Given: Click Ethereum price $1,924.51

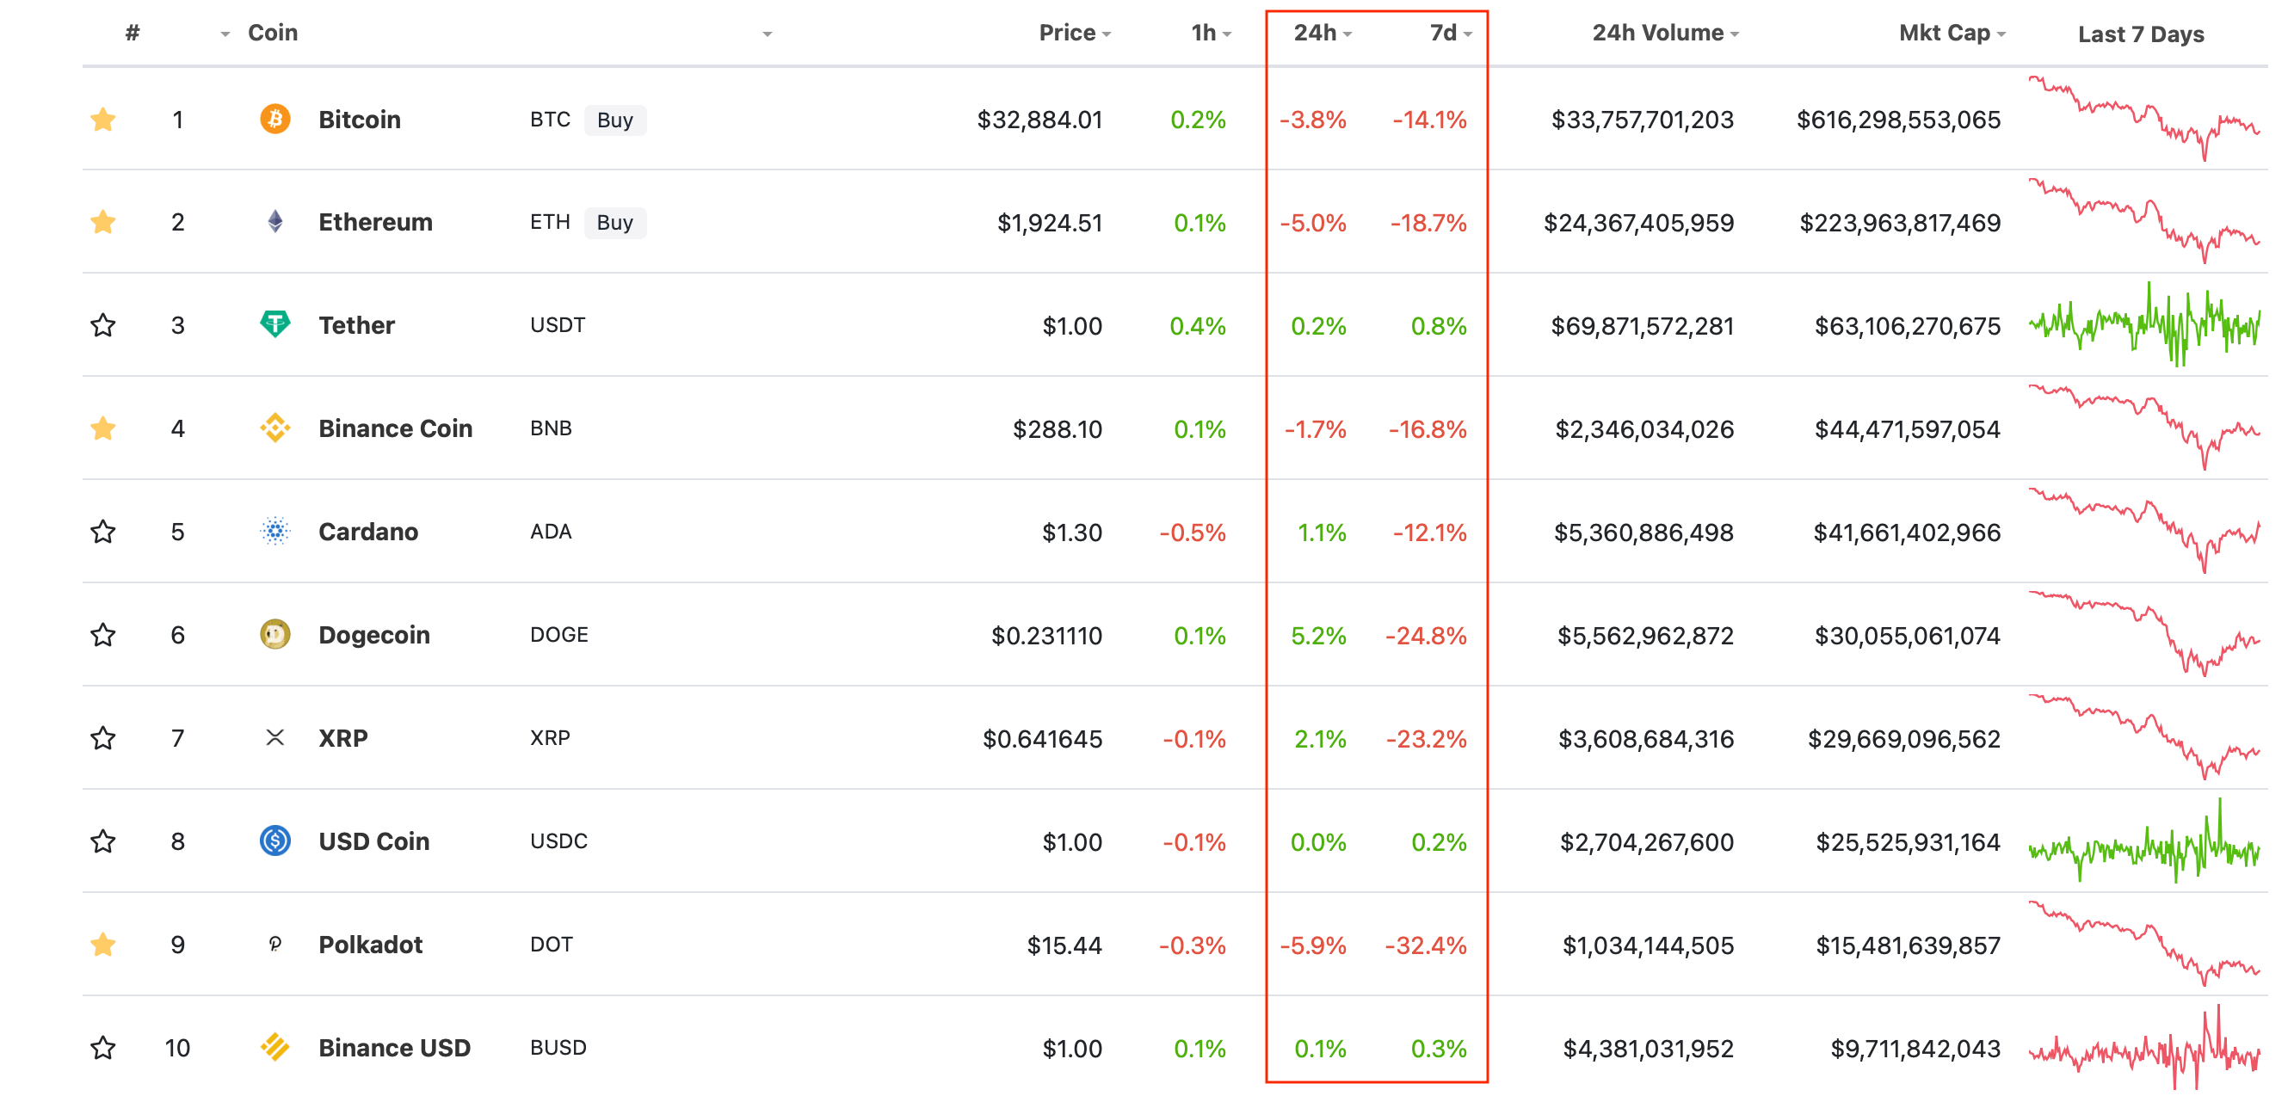Looking at the screenshot, I should click(x=1050, y=223).
